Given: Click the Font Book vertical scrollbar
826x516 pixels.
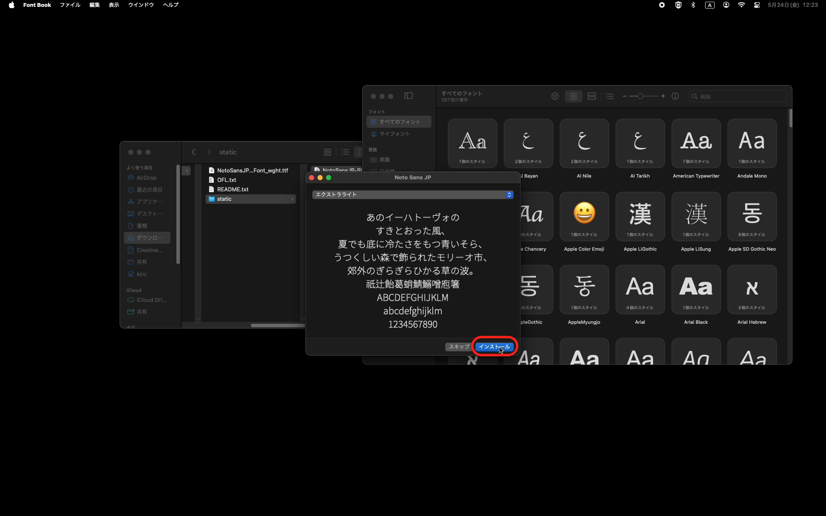Looking at the screenshot, I should [790, 118].
